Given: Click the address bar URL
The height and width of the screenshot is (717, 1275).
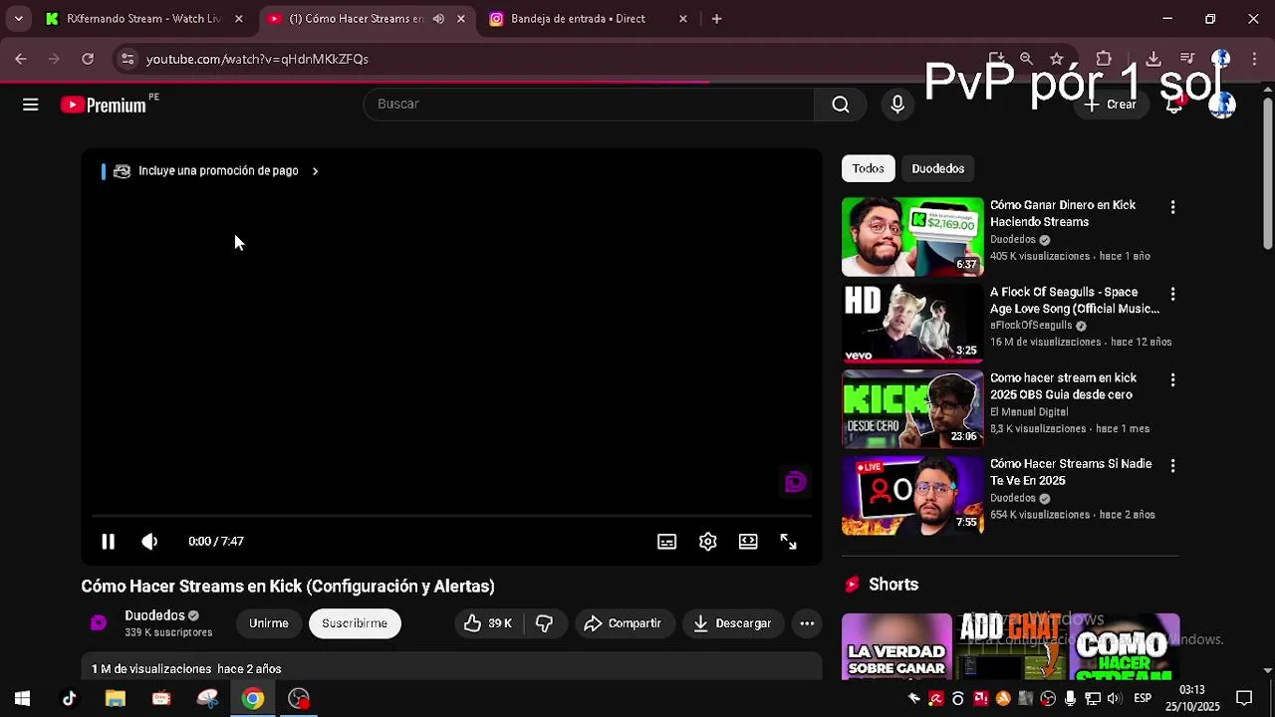Looking at the screenshot, I should [257, 60].
